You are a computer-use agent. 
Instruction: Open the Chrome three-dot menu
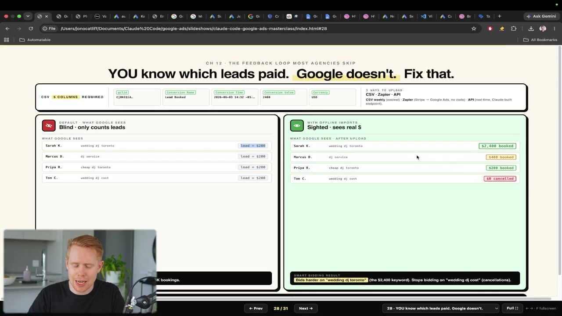554,29
